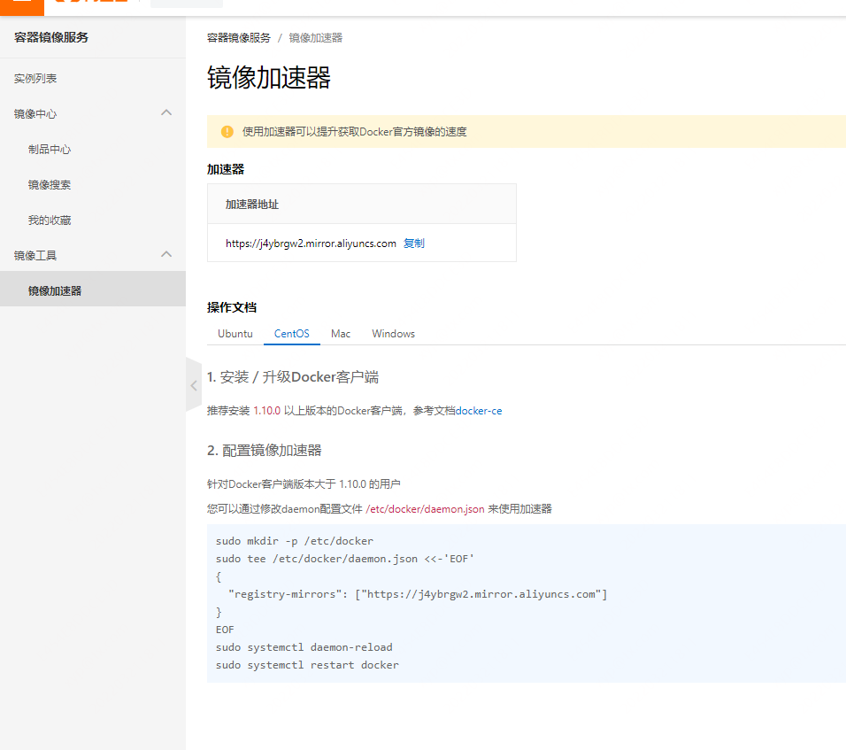Click the 使用加速器可以提升 notice text
Screen dimensions: 846x750
tap(355, 132)
